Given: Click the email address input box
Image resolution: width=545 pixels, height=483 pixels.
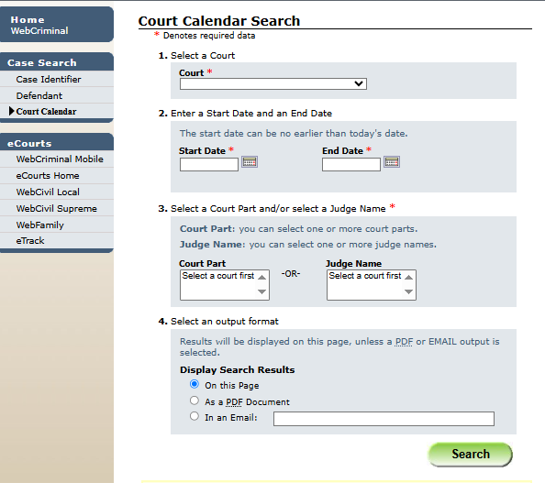Looking at the screenshot, I should click(384, 419).
